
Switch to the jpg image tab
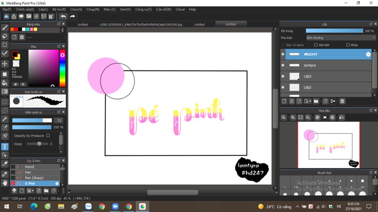click(x=141, y=25)
